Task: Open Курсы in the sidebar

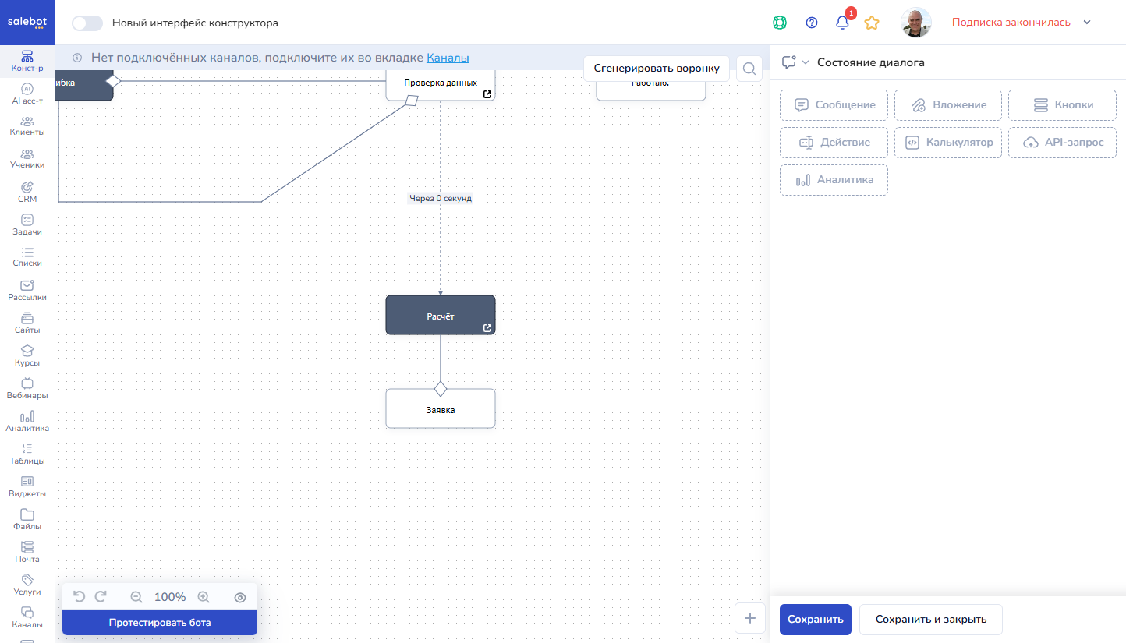Action: coord(27,356)
